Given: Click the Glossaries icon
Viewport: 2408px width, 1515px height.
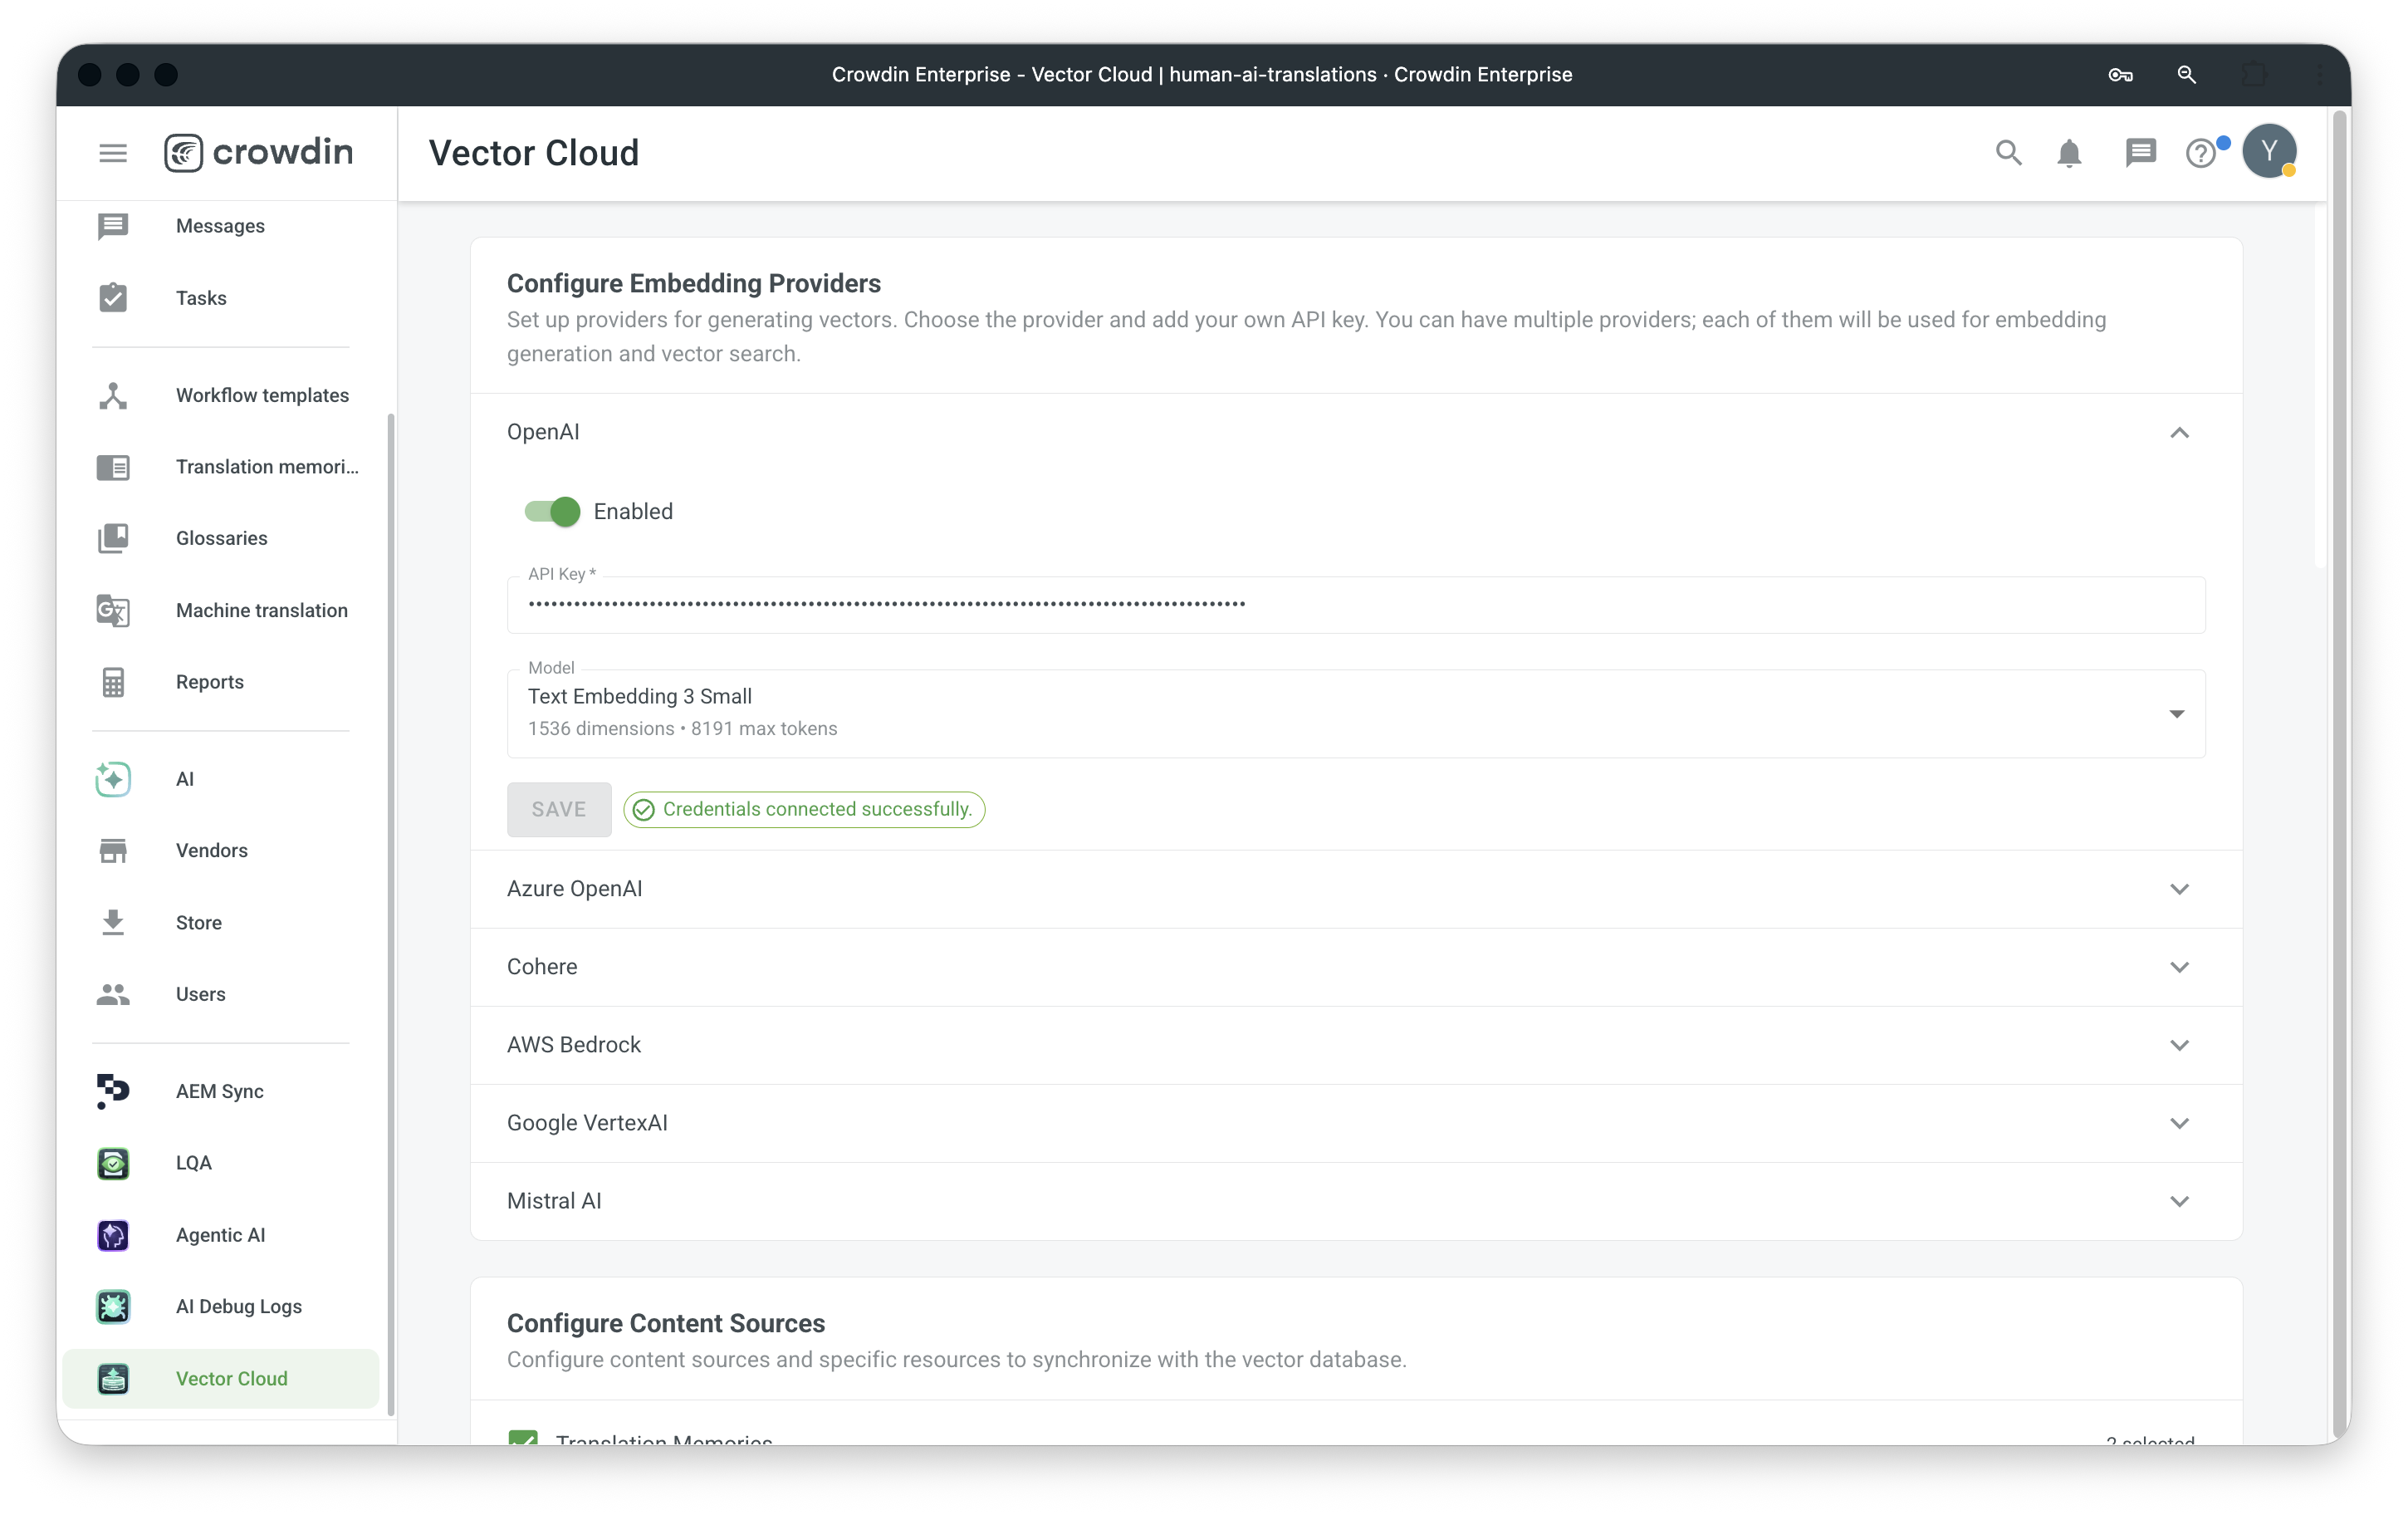Looking at the screenshot, I should click(x=113, y=538).
